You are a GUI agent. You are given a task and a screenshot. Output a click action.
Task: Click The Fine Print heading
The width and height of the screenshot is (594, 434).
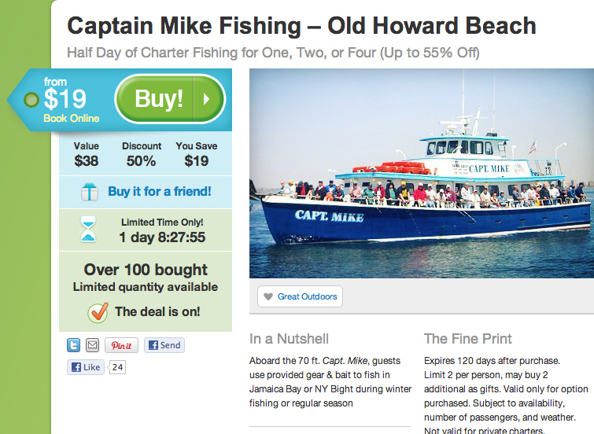click(468, 339)
